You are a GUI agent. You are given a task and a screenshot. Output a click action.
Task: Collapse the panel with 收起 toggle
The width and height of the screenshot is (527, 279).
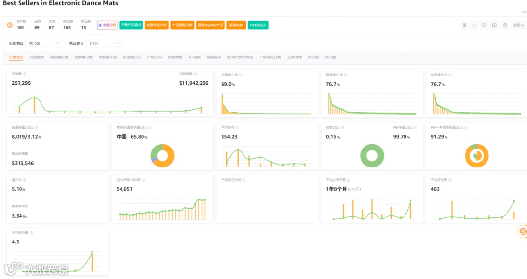point(518,25)
